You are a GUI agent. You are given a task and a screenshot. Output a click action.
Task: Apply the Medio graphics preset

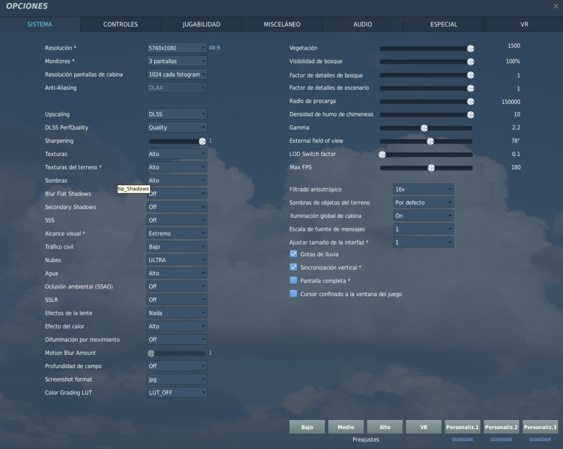[x=346, y=427]
